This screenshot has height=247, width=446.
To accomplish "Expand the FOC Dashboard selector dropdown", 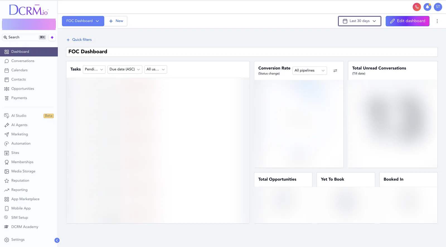I will pos(83,21).
